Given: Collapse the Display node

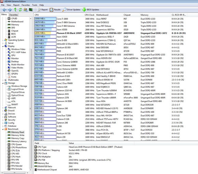Looking at the screenshot, I should coord(3,46).
